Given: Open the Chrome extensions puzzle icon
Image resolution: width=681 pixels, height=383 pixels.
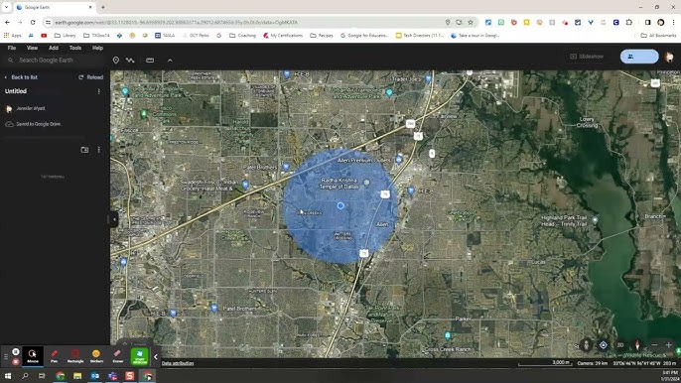Looking at the screenshot, I should [x=629, y=22].
